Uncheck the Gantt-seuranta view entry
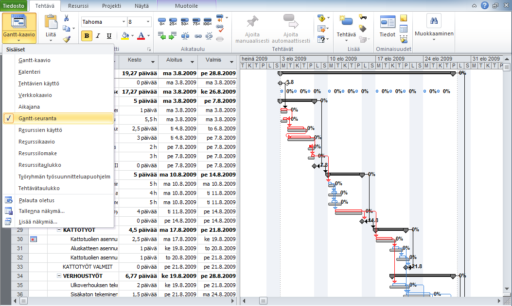Screen dimensions: 512x306 [x=58, y=118]
